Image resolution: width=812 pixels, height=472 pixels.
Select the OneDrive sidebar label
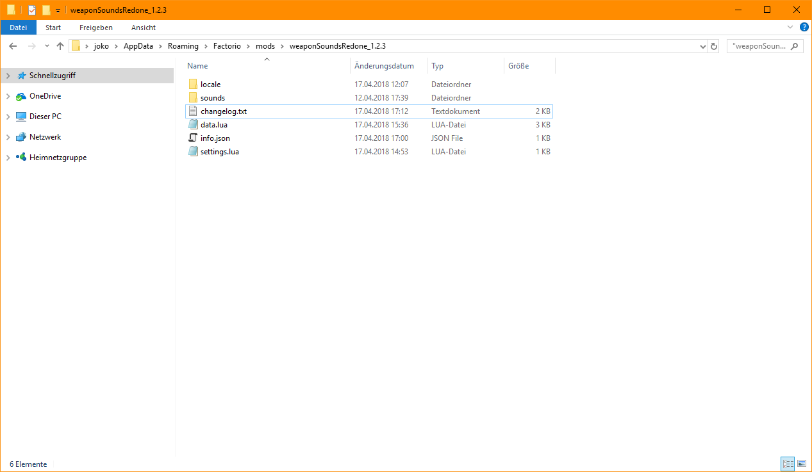pos(46,96)
